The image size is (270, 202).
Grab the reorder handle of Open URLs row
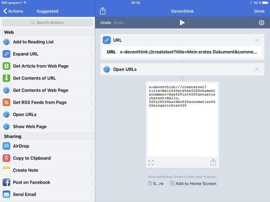tap(91, 114)
